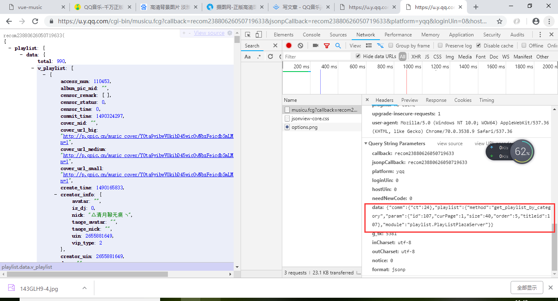Select the All filter type
Screen dimensions: 558x301
click(x=403, y=56)
